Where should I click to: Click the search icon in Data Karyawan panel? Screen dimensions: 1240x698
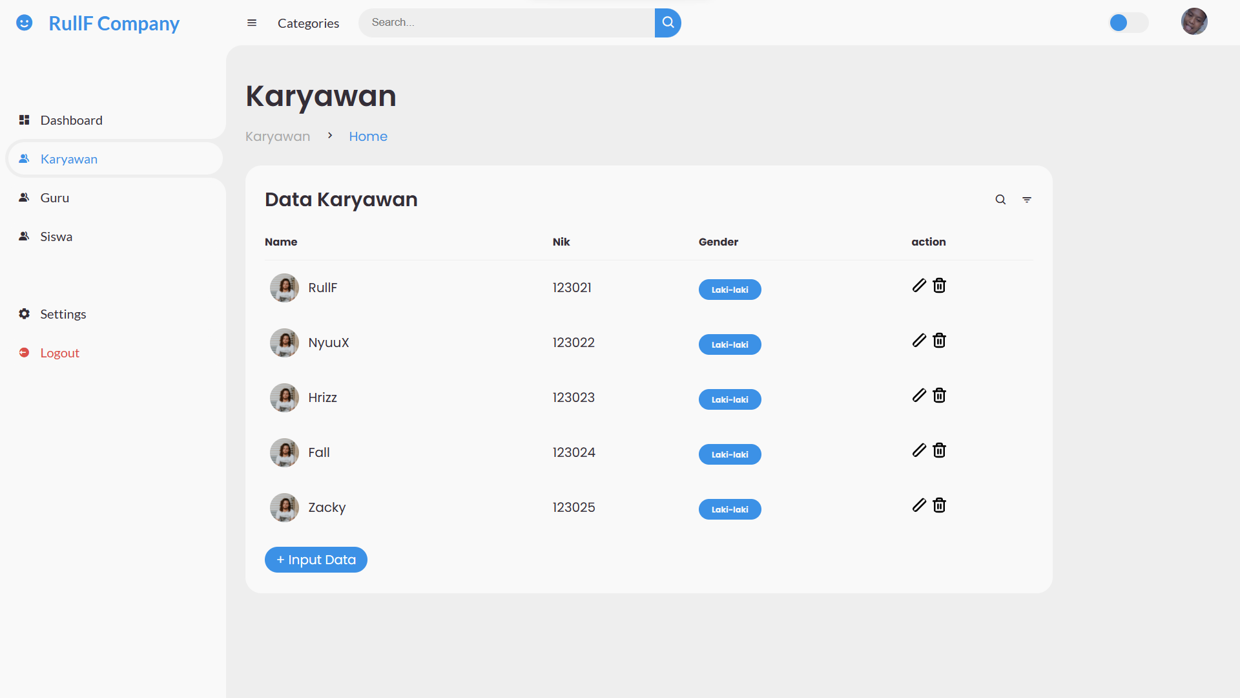[x=1000, y=200]
